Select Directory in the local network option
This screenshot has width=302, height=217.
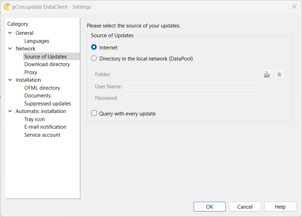coord(94,58)
